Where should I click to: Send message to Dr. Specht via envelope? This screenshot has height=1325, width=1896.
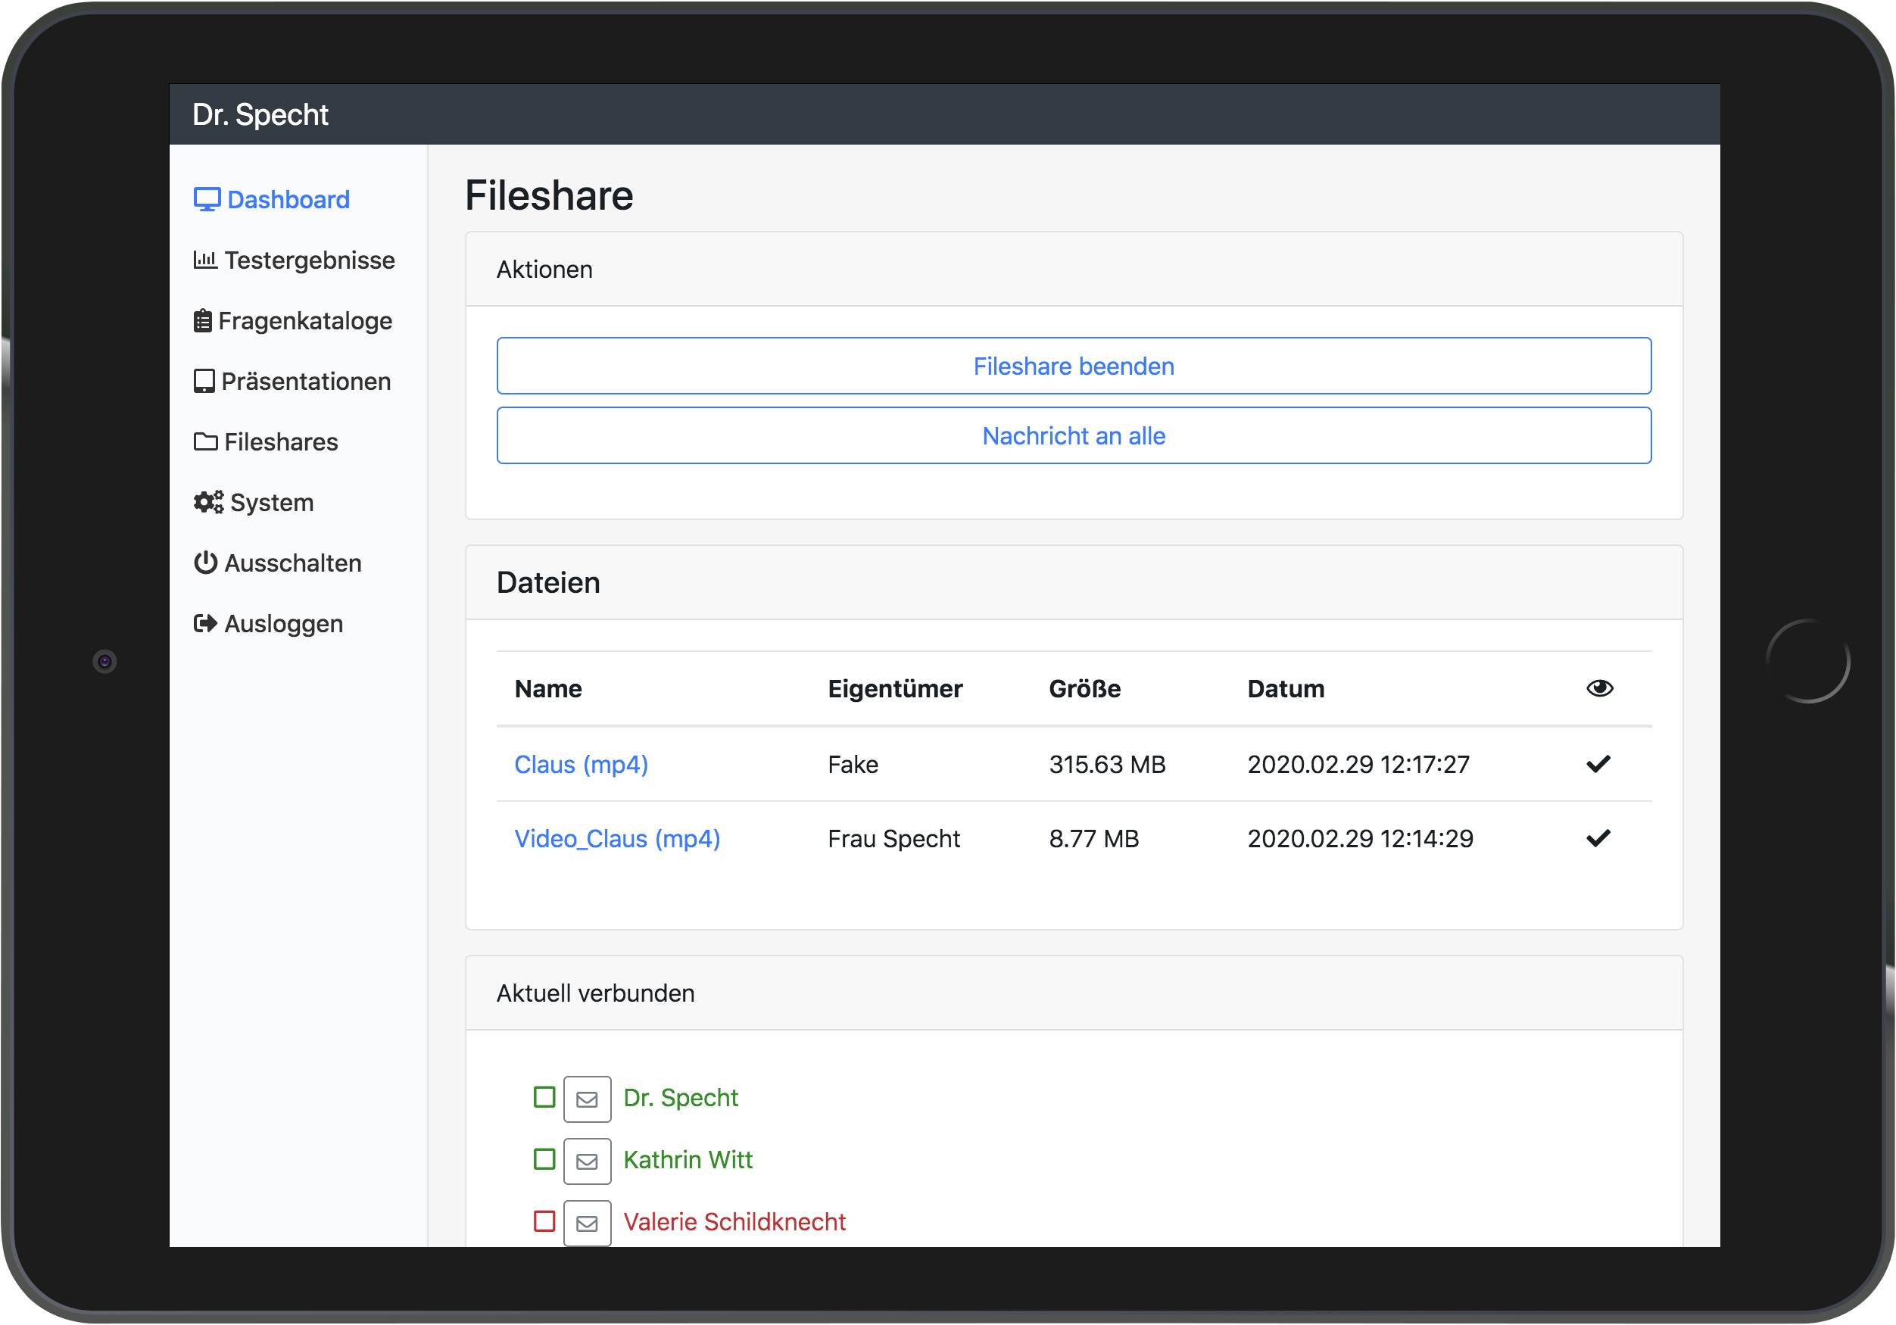(587, 1099)
